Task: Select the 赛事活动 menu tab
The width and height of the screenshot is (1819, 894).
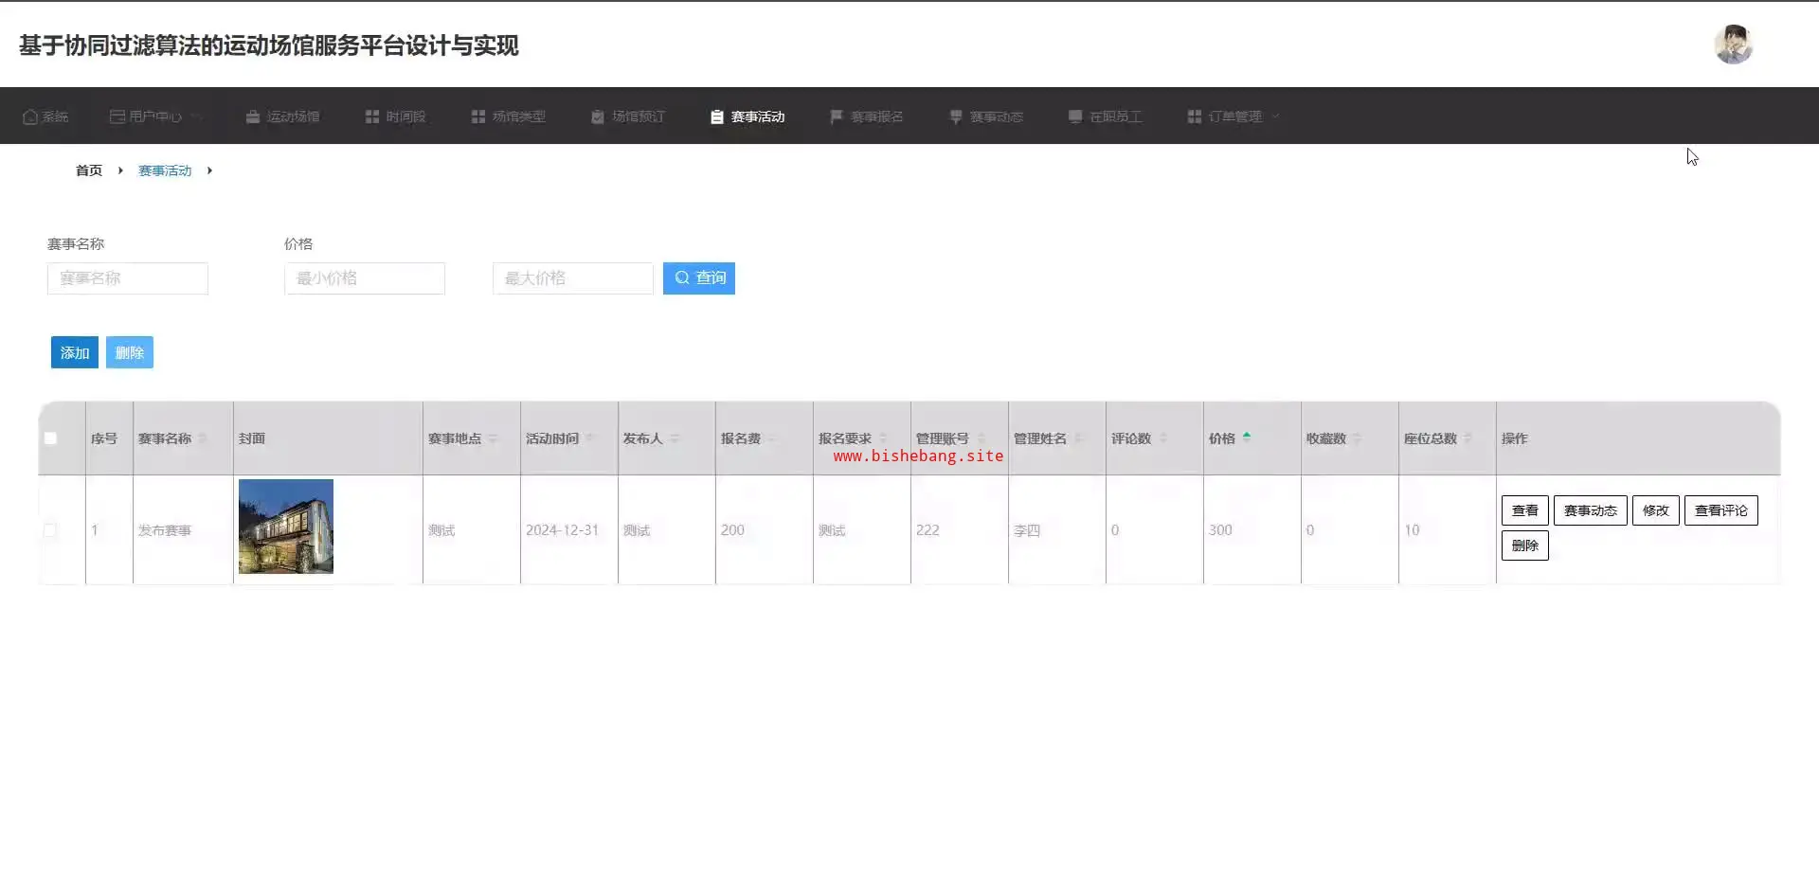Action: click(747, 116)
